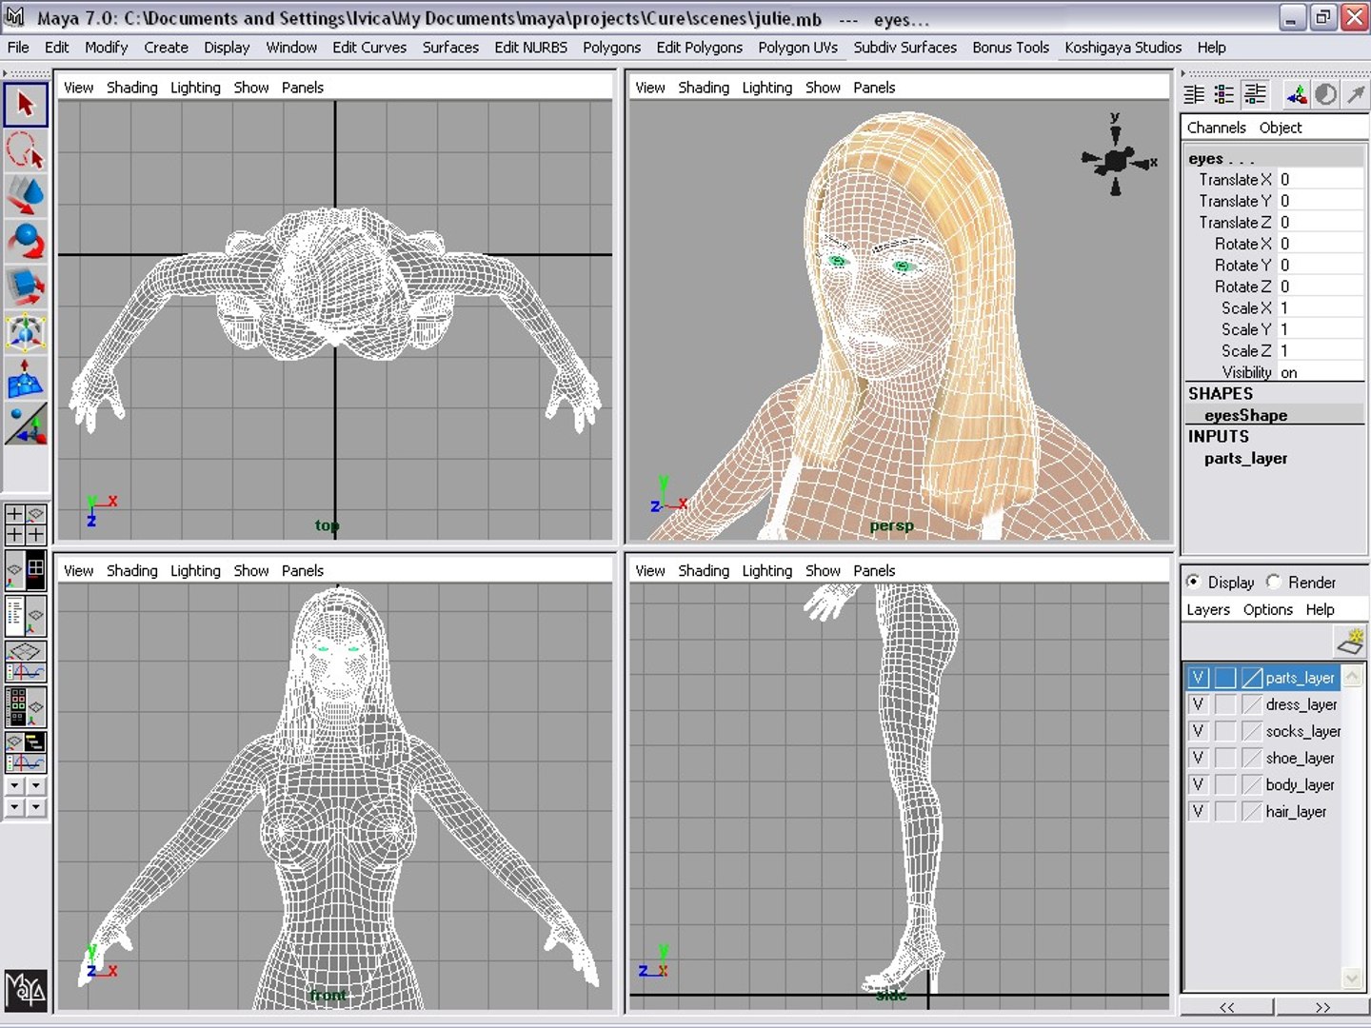Click the Translate X value field
The image size is (1371, 1028).
point(1321,179)
